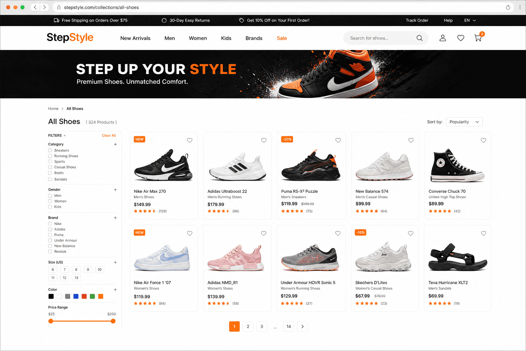Select the black color swatch
This screenshot has height=351, width=526.
(51, 296)
